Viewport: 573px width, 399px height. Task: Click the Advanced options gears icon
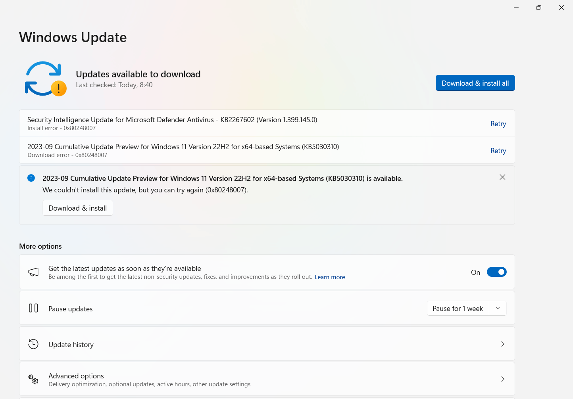pos(33,379)
